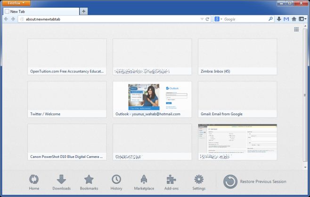Open the Firefox application menu button
Viewport: 310px width, 197px height.
[x=16, y=3]
